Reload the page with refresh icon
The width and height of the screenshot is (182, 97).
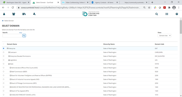13,8
